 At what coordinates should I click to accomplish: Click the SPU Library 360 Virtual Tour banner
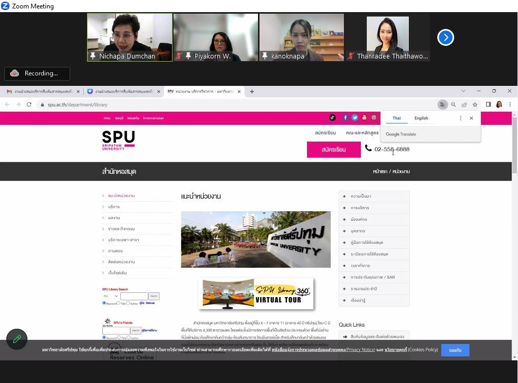point(256,294)
